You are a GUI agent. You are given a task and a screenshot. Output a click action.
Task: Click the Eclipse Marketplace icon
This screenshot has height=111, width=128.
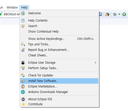point(23,86)
